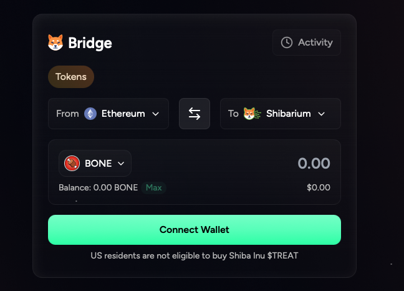
Task: Click the Balance: 0.00 BONE label
Action: point(98,187)
